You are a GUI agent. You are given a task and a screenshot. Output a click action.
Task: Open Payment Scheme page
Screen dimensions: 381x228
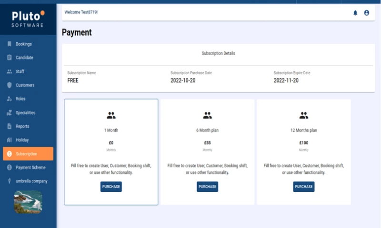28,167
